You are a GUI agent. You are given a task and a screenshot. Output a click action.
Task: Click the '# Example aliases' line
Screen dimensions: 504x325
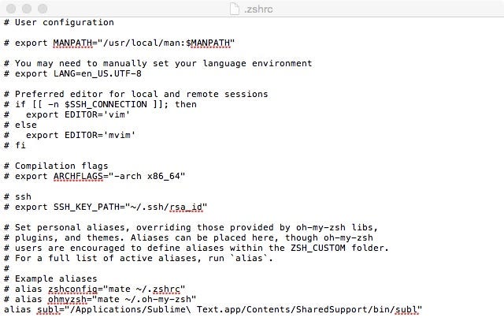50,278
